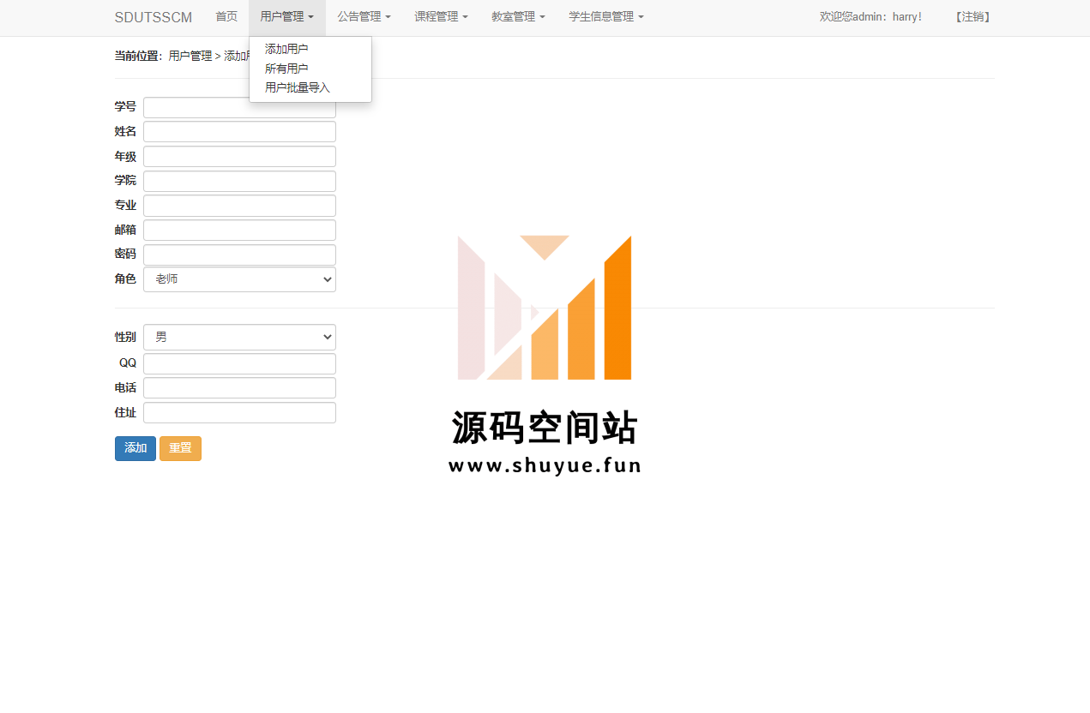Open the 性别 dropdown showing 男
Screen dimensions: 1090x713
(239, 337)
